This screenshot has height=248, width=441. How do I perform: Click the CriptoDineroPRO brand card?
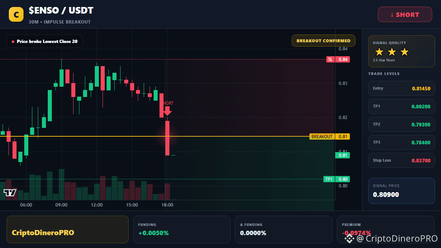(x=68, y=229)
